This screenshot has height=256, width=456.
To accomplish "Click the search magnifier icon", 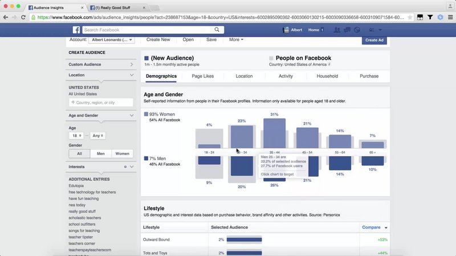I will click(x=217, y=30).
